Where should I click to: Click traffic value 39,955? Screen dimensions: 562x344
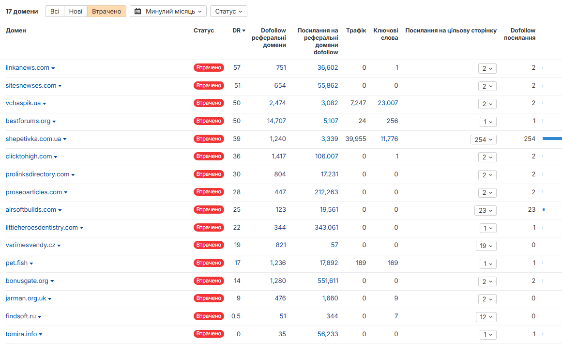point(356,139)
